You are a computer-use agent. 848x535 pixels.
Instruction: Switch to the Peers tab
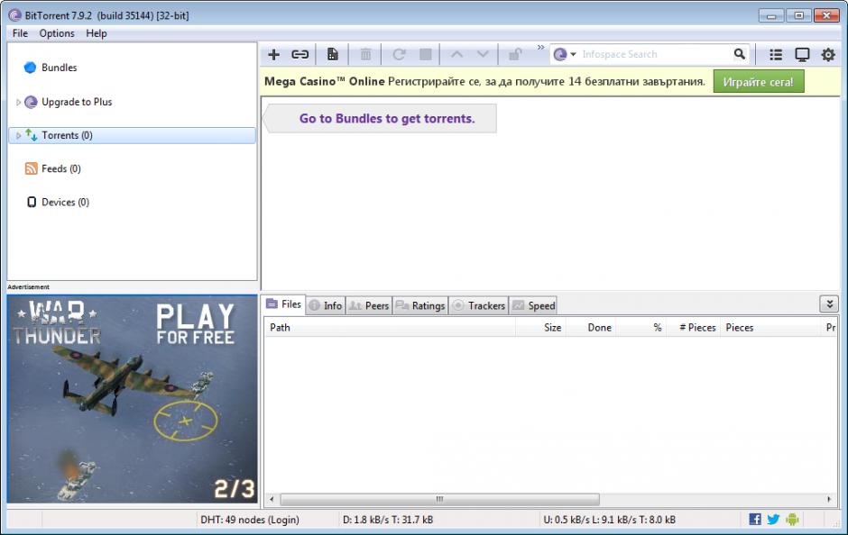coord(369,305)
